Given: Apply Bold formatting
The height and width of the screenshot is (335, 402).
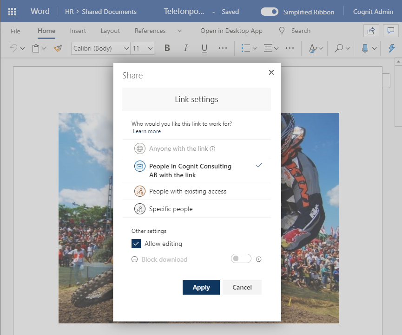Looking at the screenshot, I should (167, 48).
